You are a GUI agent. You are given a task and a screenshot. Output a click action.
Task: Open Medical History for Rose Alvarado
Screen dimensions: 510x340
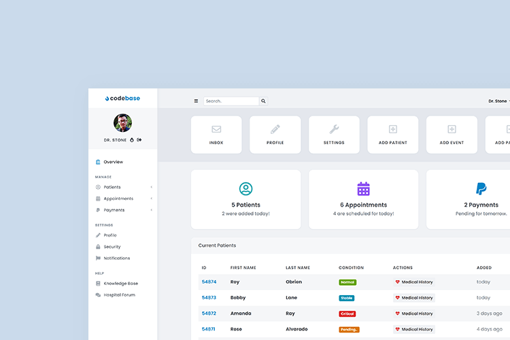point(414,329)
